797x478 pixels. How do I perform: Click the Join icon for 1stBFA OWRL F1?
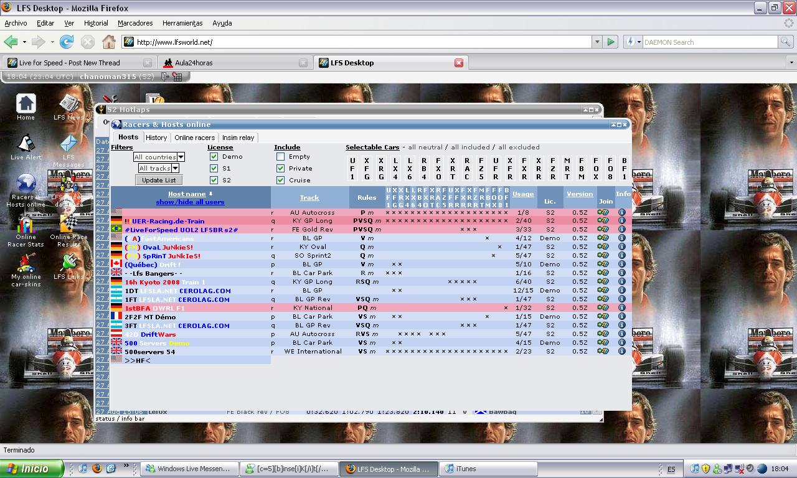(603, 307)
